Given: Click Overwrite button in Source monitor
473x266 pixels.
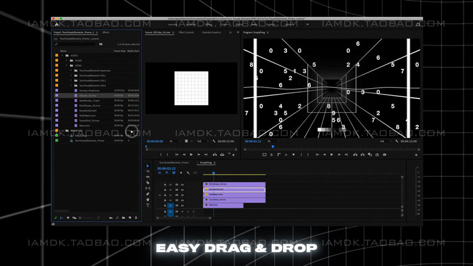Looking at the screenshot, I should 222,154.
